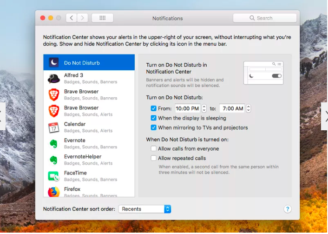Click the next image arrow on right edge

[325, 116]
